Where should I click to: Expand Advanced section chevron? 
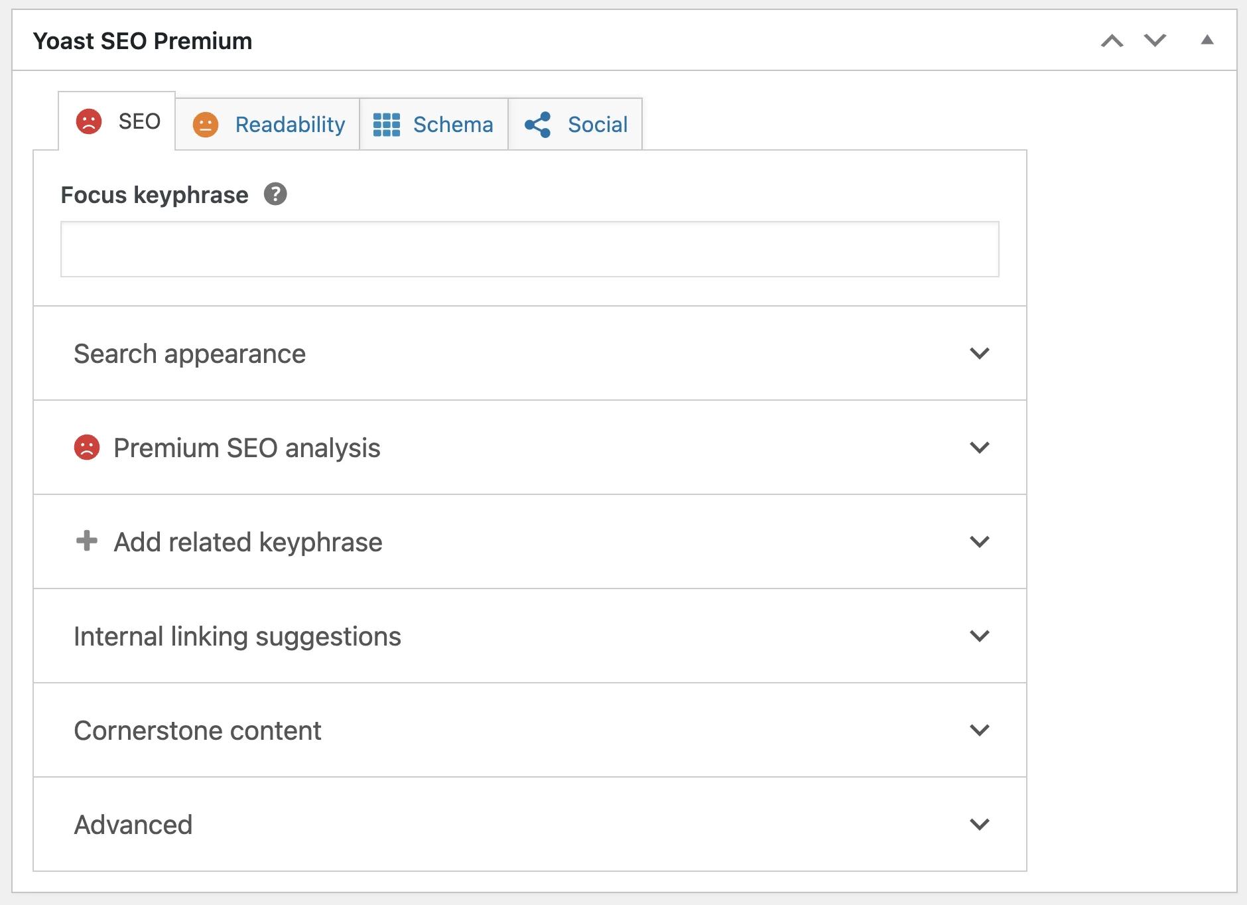[x=980, y=825]
